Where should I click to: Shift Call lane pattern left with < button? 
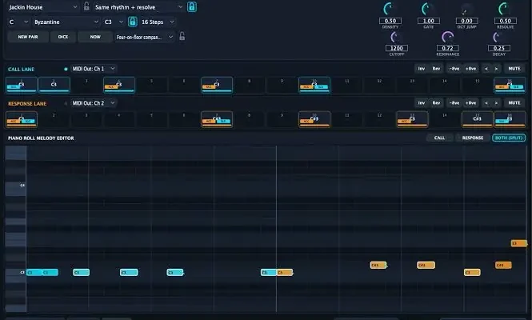(486, 69)
